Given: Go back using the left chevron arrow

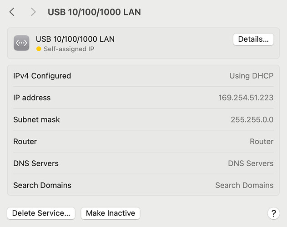Looking at the screenshot, I should point(12,12).
